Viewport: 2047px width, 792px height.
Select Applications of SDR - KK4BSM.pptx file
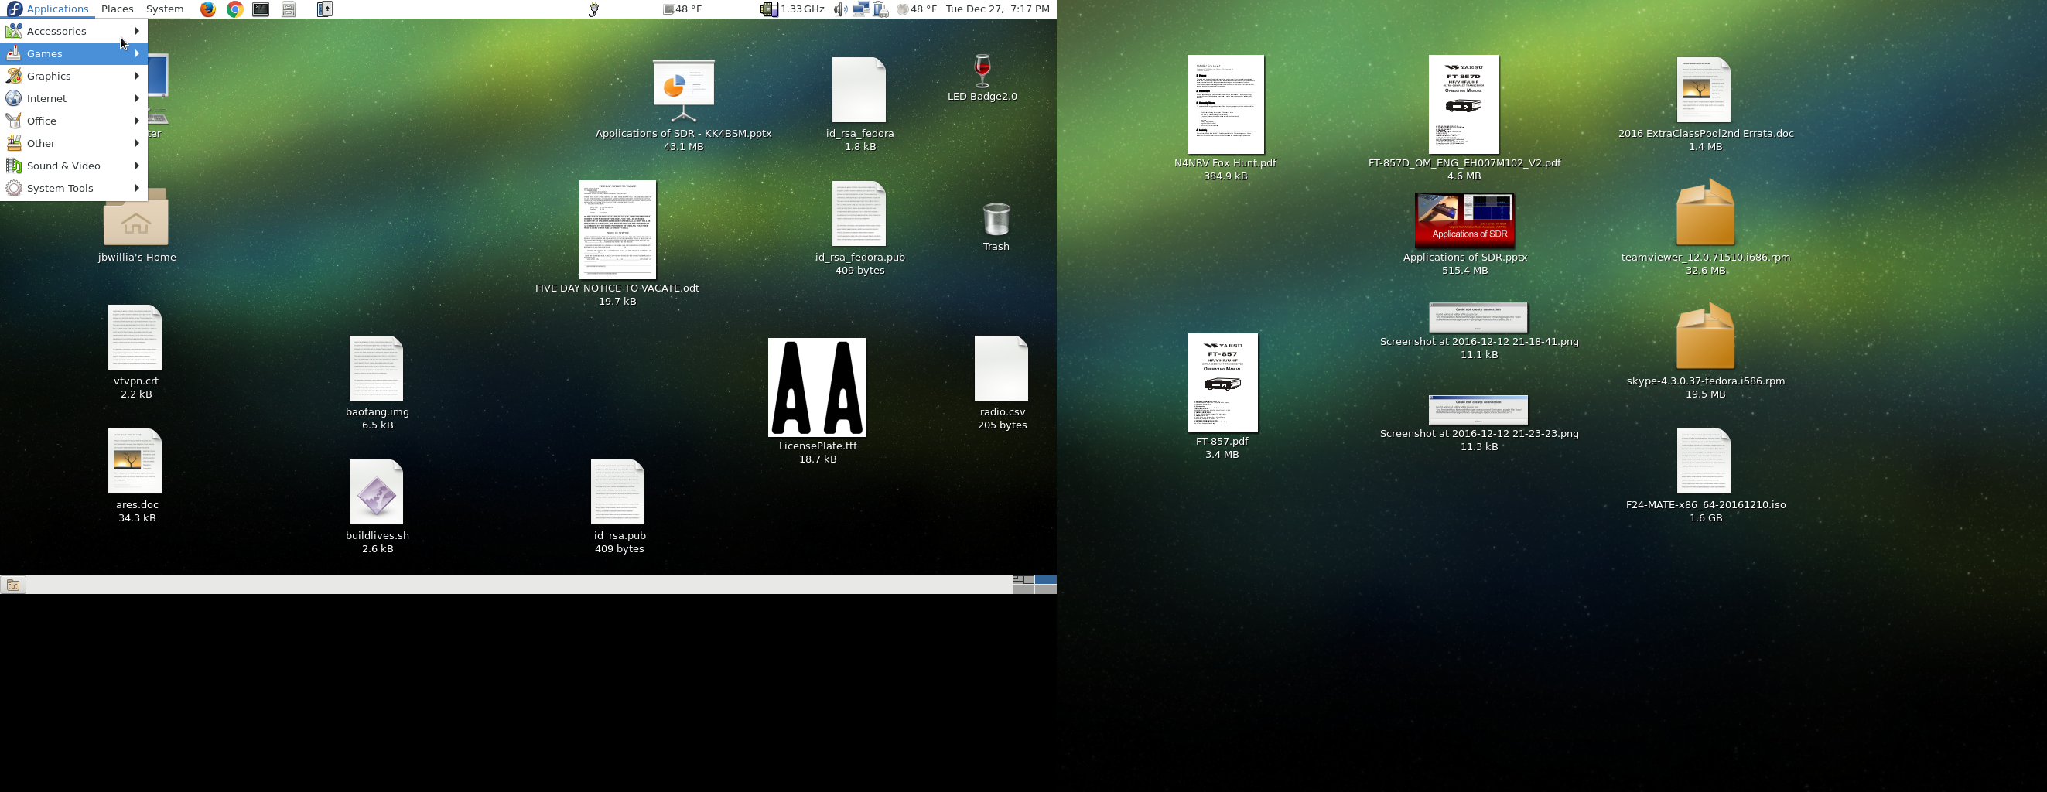(x=683, y=90)
